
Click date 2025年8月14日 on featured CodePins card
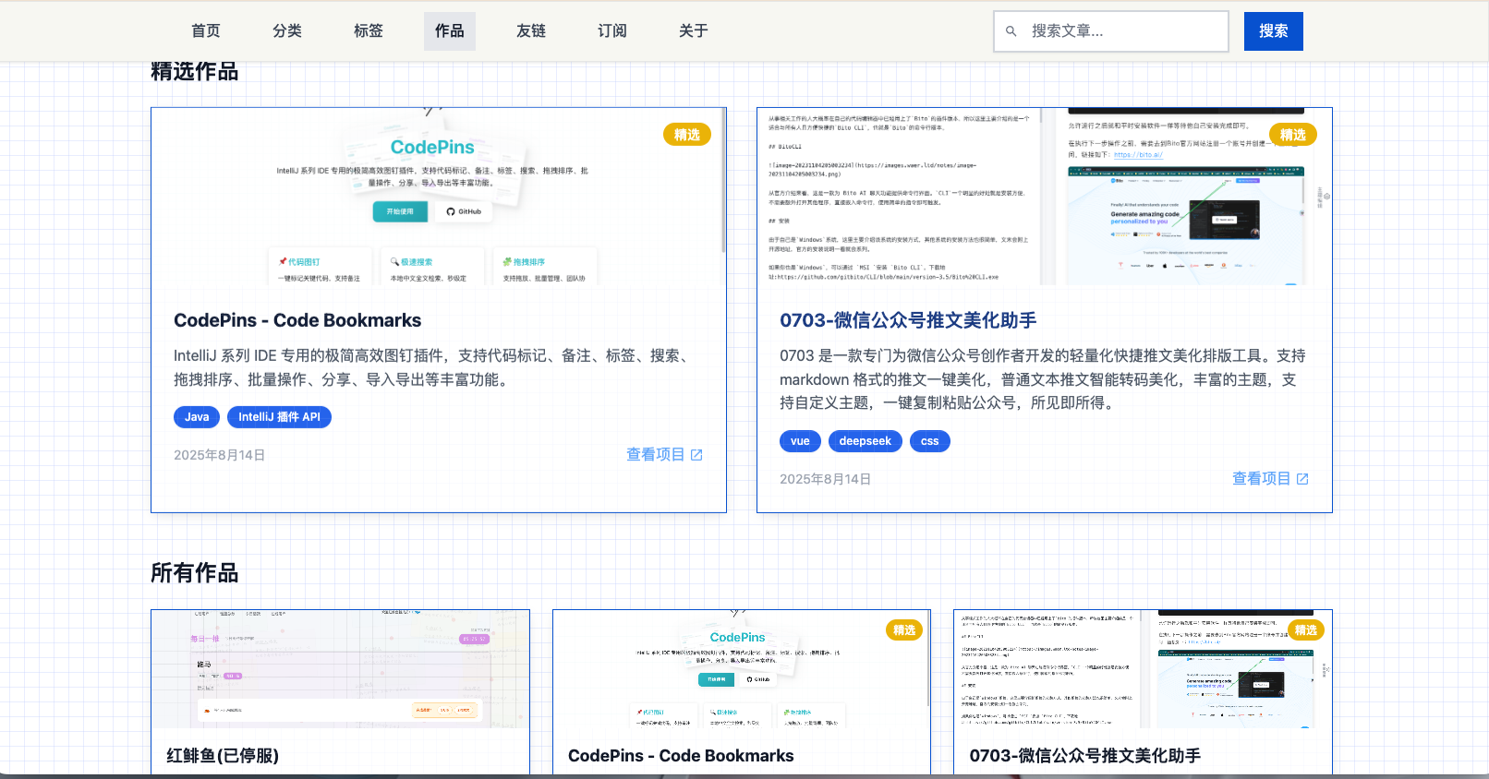220,455
